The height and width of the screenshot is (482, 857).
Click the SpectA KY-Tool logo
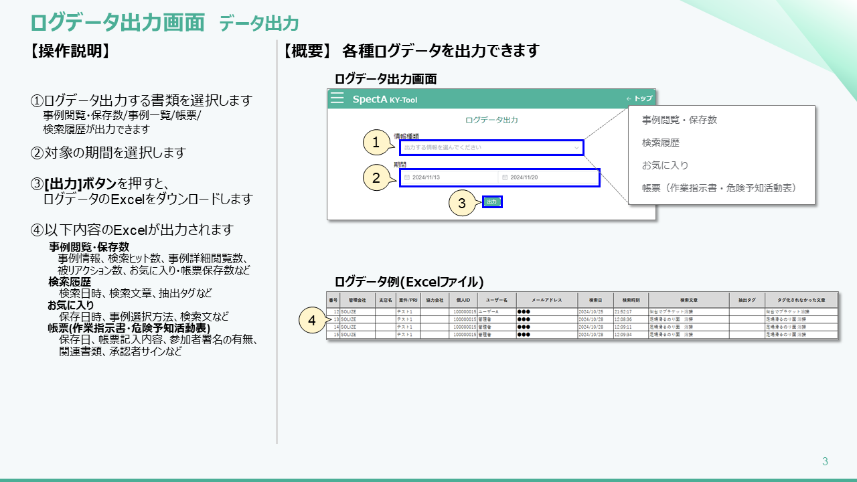384,99
